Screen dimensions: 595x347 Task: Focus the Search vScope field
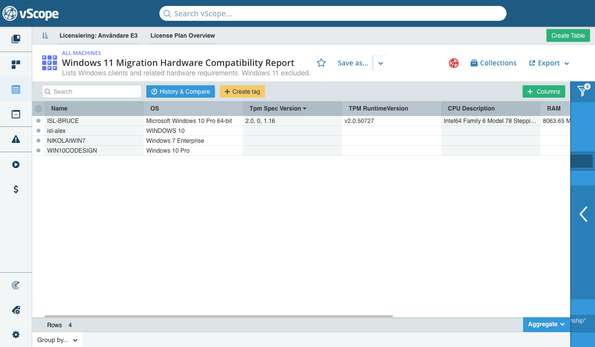point(333,13)
